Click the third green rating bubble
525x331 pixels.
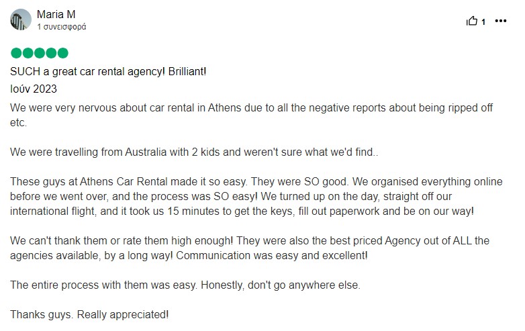pyautogui.click(x=40, y=53)
